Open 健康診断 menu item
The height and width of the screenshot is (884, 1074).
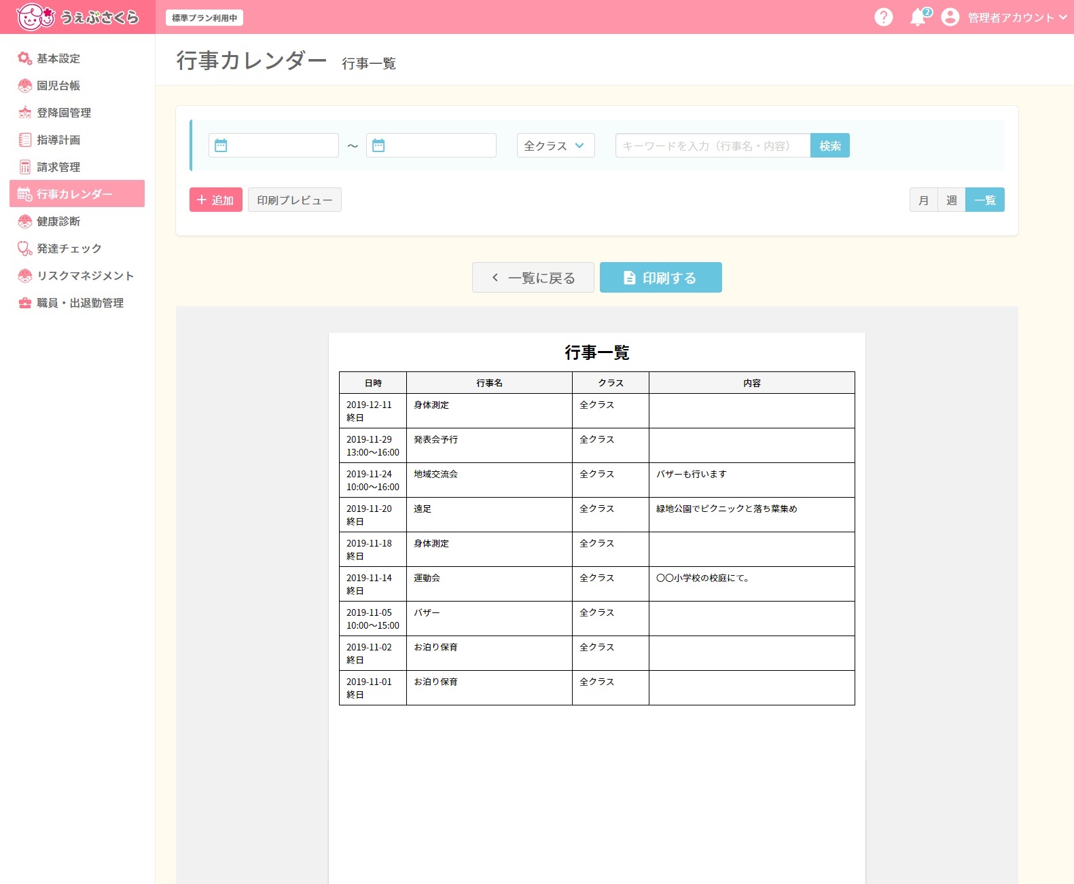pos(77,221)
